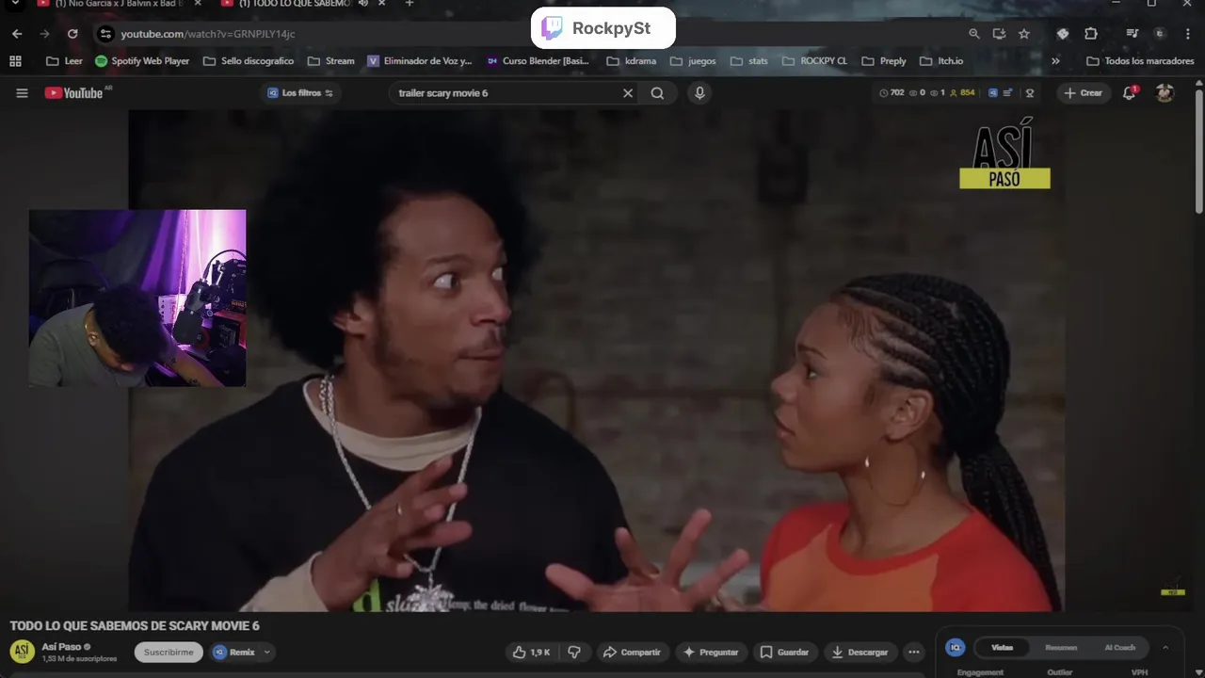Open the juegos bookmarks folder
The image size is (1205, 678).
693,61
